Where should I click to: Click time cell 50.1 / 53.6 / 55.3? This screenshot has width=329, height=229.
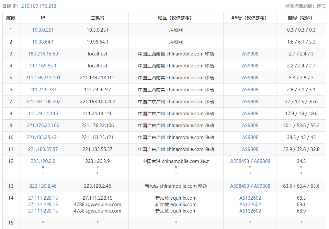coord(301,125)
